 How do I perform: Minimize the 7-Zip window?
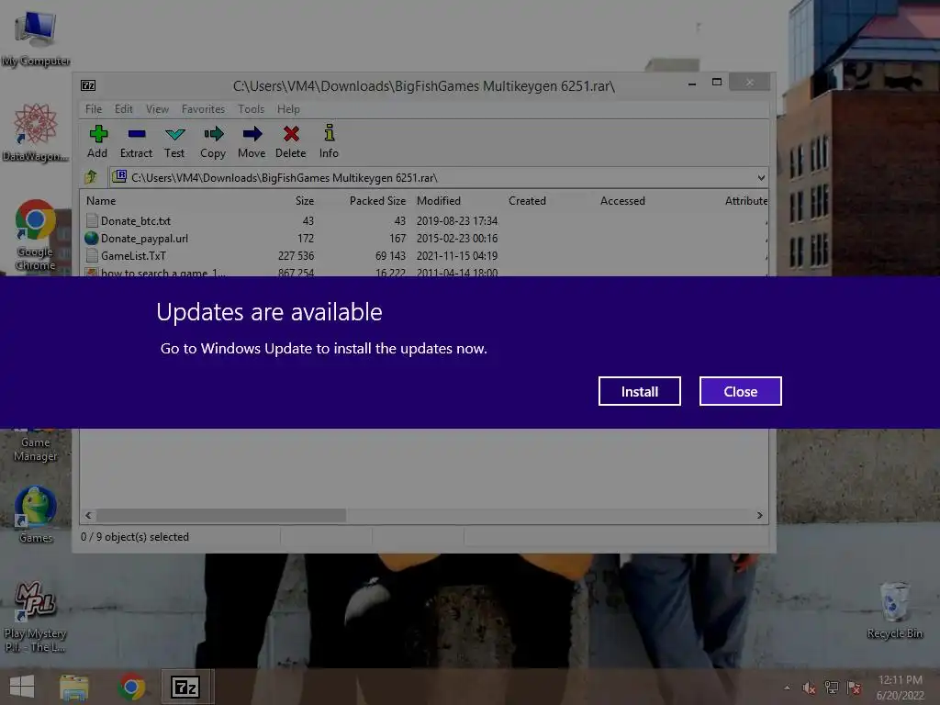pyautogui.click(x=692, y=83)
